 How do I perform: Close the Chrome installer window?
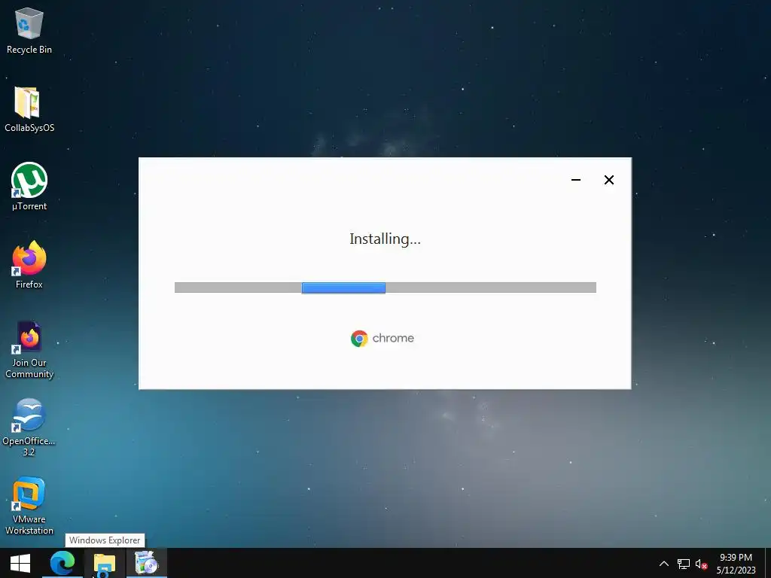tap(608, 180)
